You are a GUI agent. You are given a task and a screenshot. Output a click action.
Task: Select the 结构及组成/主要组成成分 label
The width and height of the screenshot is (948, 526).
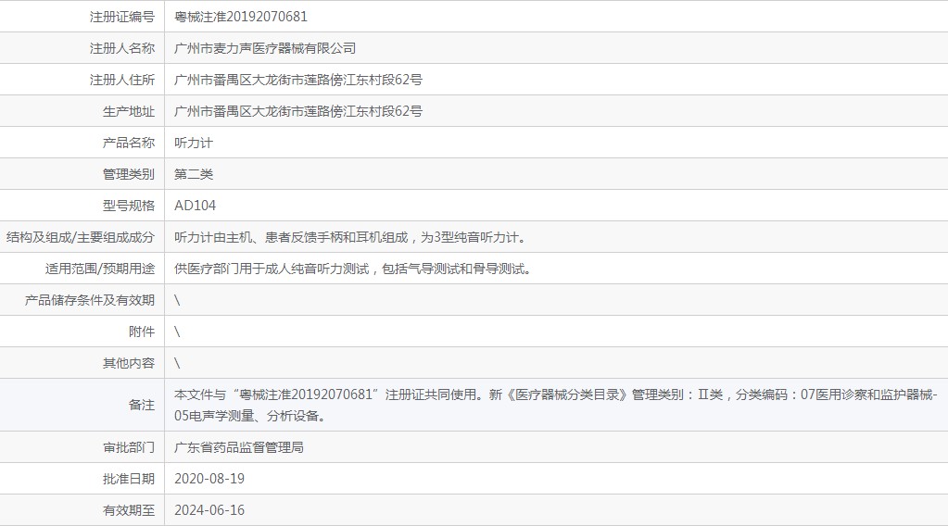(x=81, y=237)
